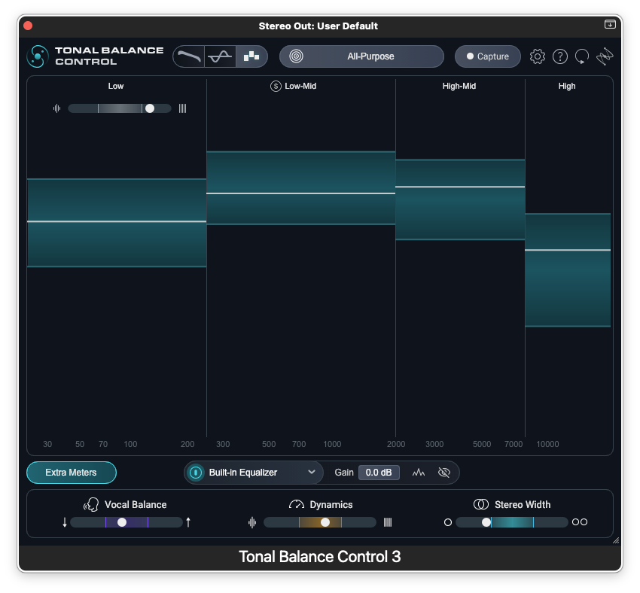
Task: Click the single circle mono icon
Action: coord(448,522)
